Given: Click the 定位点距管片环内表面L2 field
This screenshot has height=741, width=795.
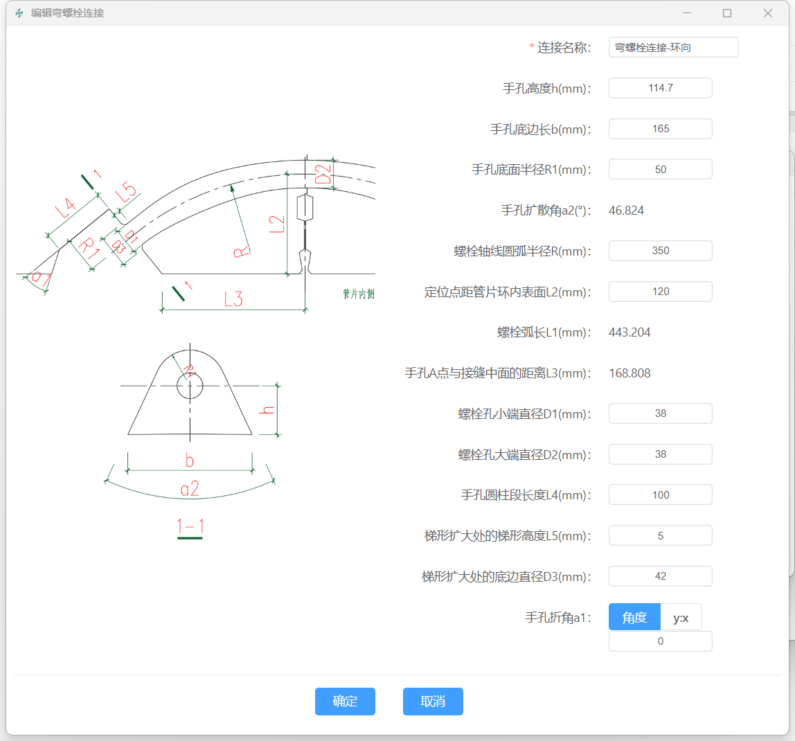Looking at the screenshot, I should 660,292.
